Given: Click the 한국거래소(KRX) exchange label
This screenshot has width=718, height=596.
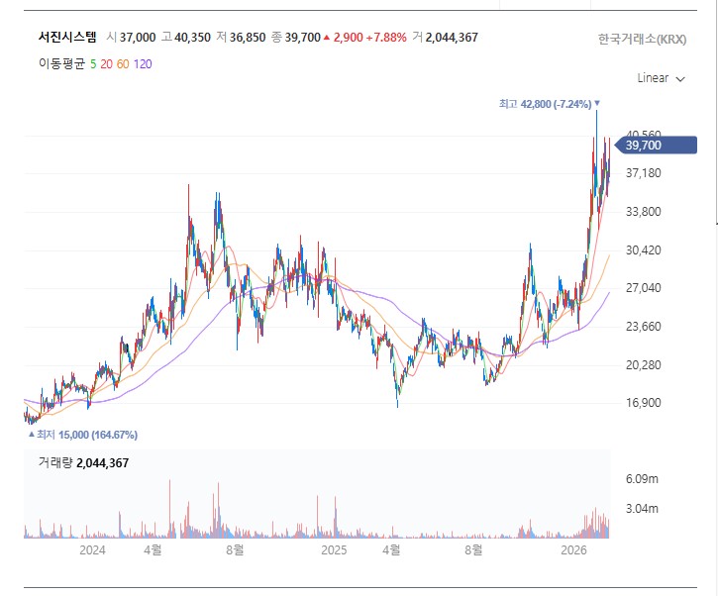Looking at the screenshot, I should click(642, 40).
